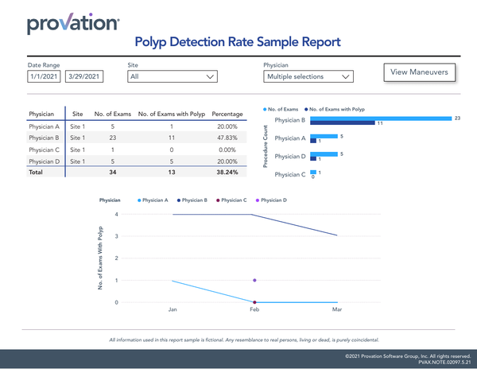Click Physician B legend dot in line chart
This screenshot has width=477, height=369.
181,200
